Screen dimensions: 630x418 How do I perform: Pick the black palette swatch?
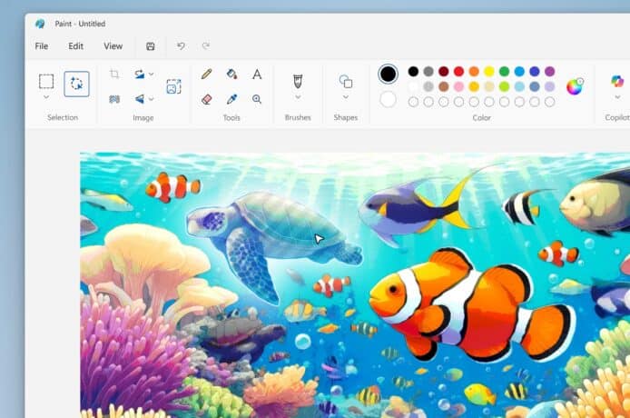[x=413, y=72]
